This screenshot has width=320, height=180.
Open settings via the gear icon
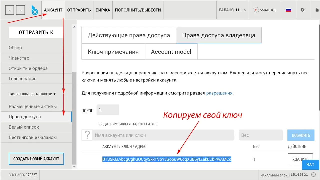tap(303, 10)
